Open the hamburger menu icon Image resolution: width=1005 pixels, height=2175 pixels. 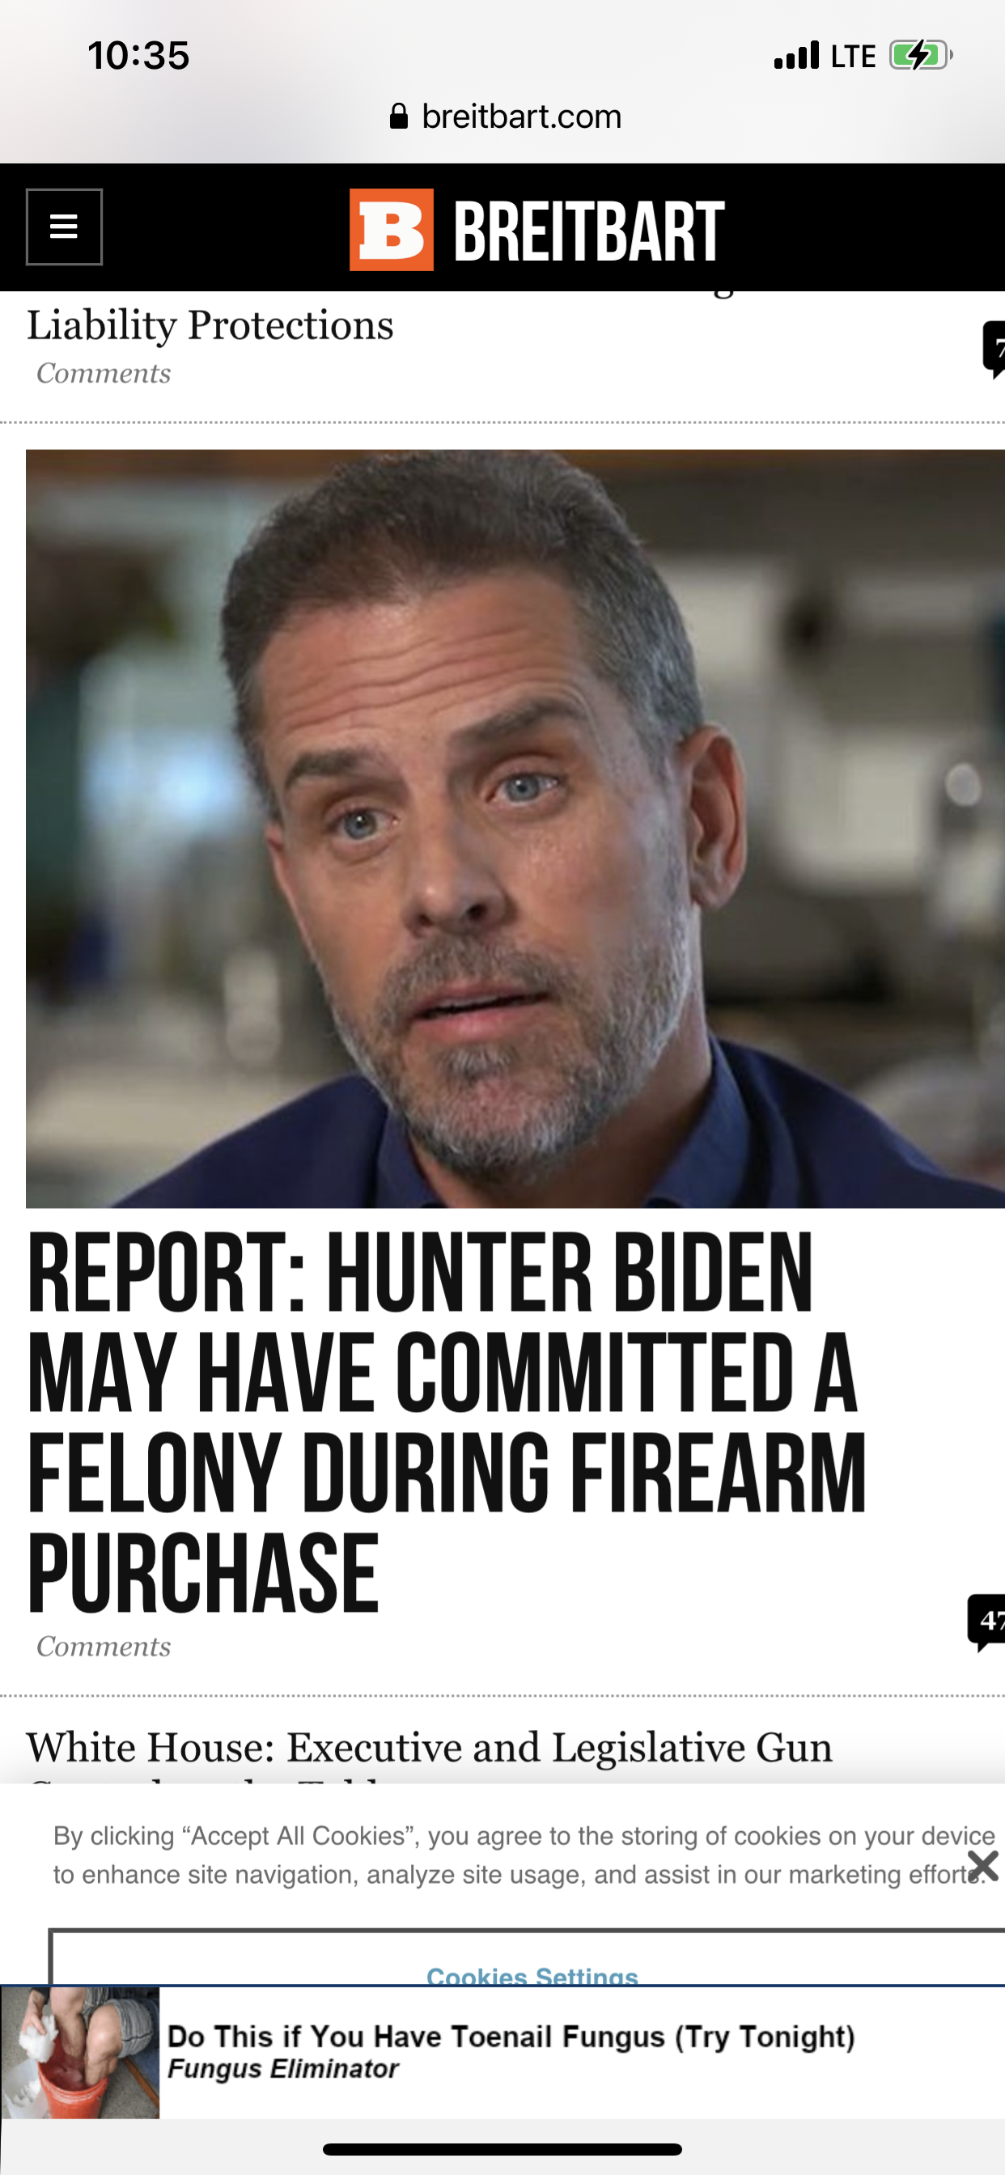point(64,227)
